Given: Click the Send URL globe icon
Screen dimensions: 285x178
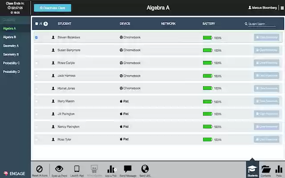Looking at the screenshot, I should (145, 169).
